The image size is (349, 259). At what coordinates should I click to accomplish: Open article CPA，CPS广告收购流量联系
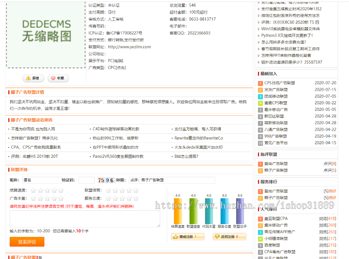click(36, 147)
